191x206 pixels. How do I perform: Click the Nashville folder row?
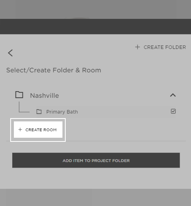click(95, 95)
